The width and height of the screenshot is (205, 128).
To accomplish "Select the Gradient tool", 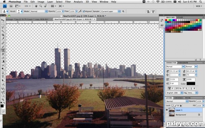I will coord(3,61).
